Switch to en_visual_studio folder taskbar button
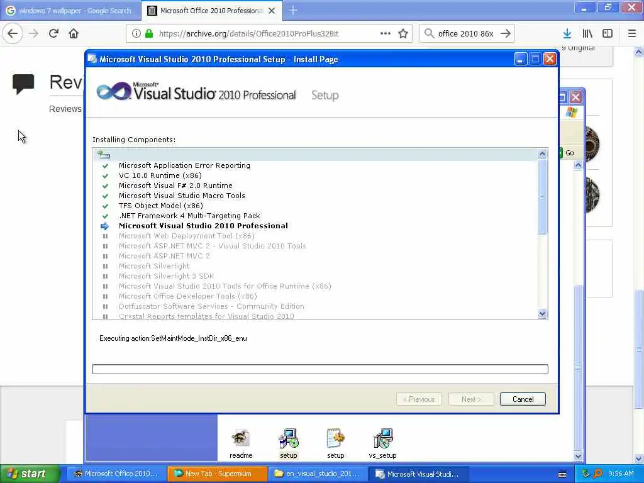The image size is (644, 483). pyautogui.click(x=318, y=474)
